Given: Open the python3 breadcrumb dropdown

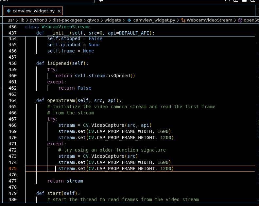Looking at the screenshot, I should (x=39, y=20).
